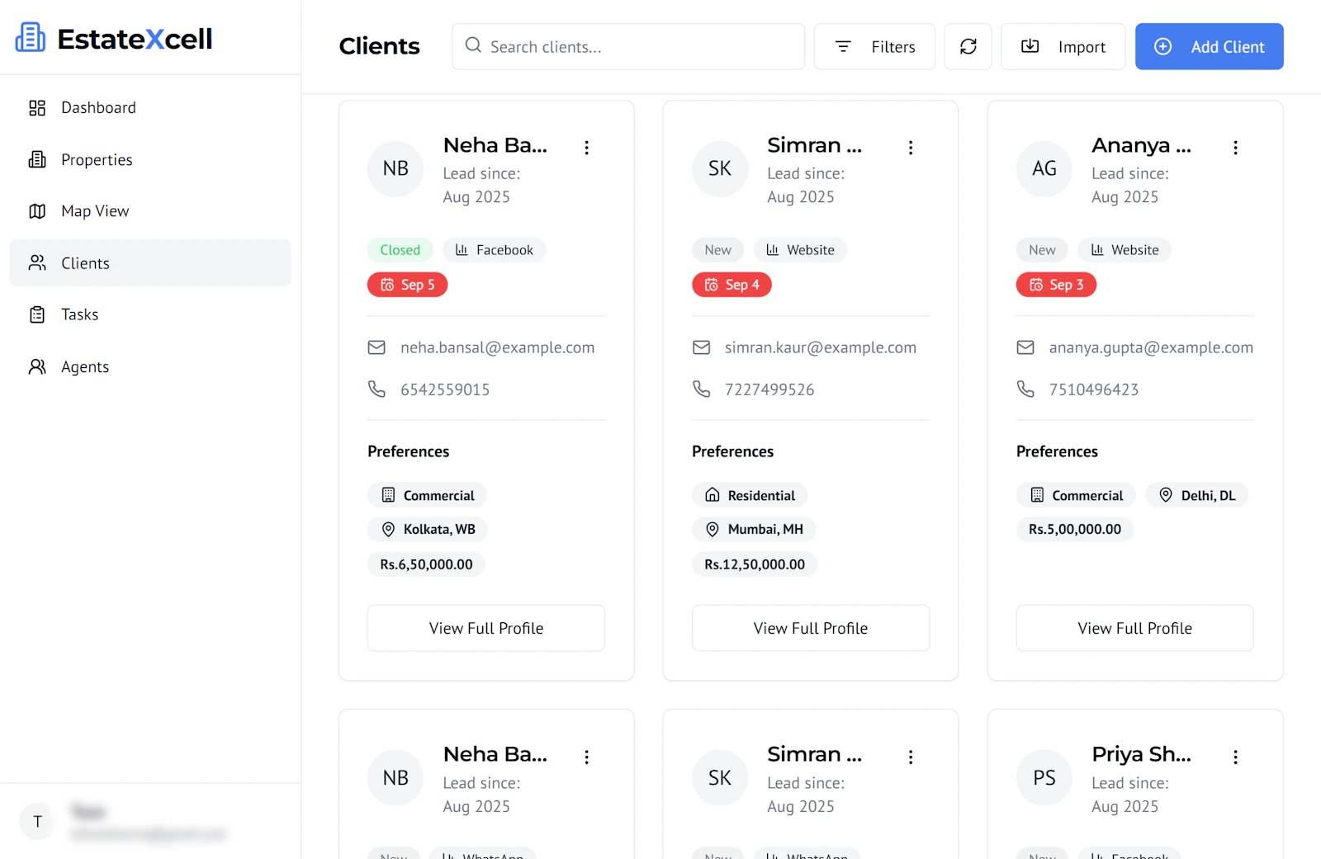Screen dimensions: 1321x859
Task: Click phone icon next to 7227499526
Action: pos(701,389)
